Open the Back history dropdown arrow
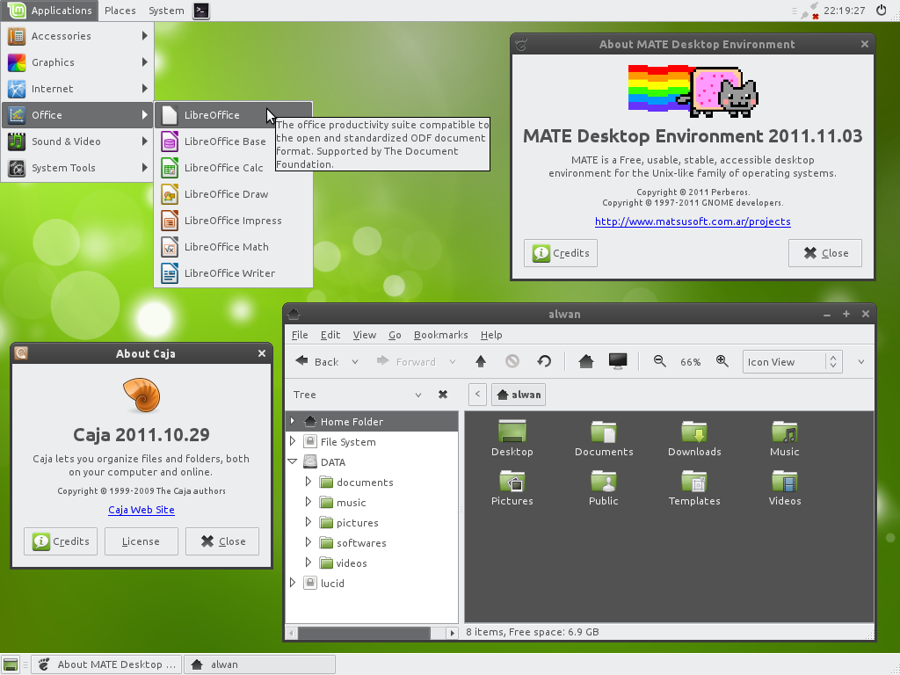Viewport: 900px width, 675px height. coord(355,361)
